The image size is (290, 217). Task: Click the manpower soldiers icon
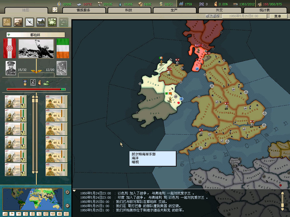click(x=181, y=4)
